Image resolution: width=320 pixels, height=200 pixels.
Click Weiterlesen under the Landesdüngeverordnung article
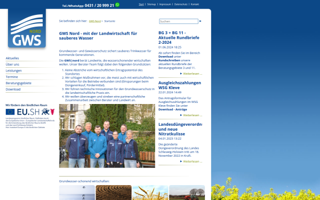193,162
